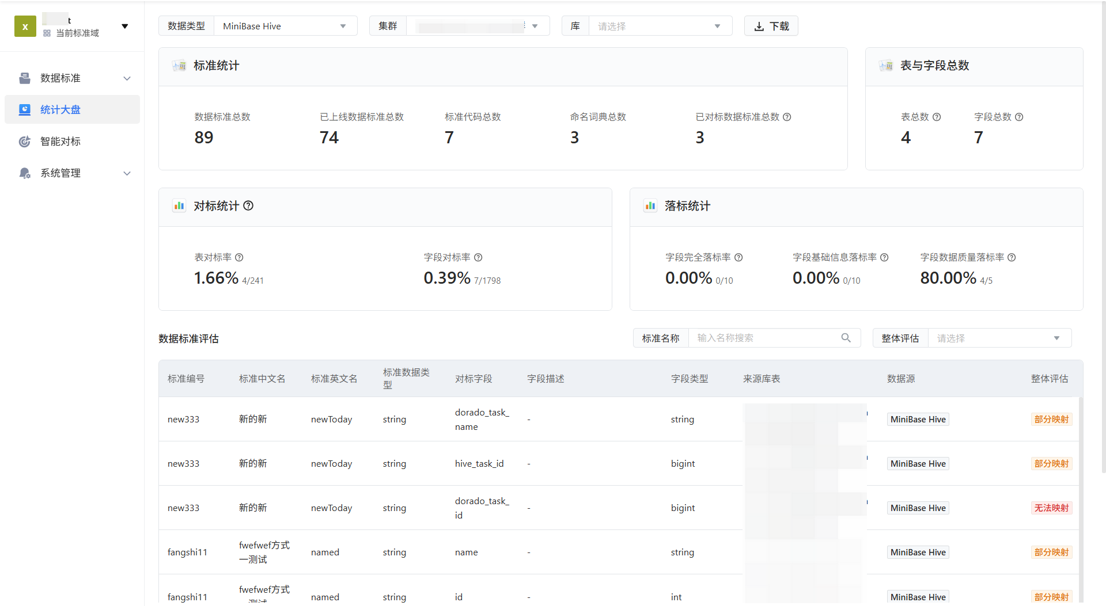Click the help icon next to 表总数

pyautogui.click(x=937, y=117)
